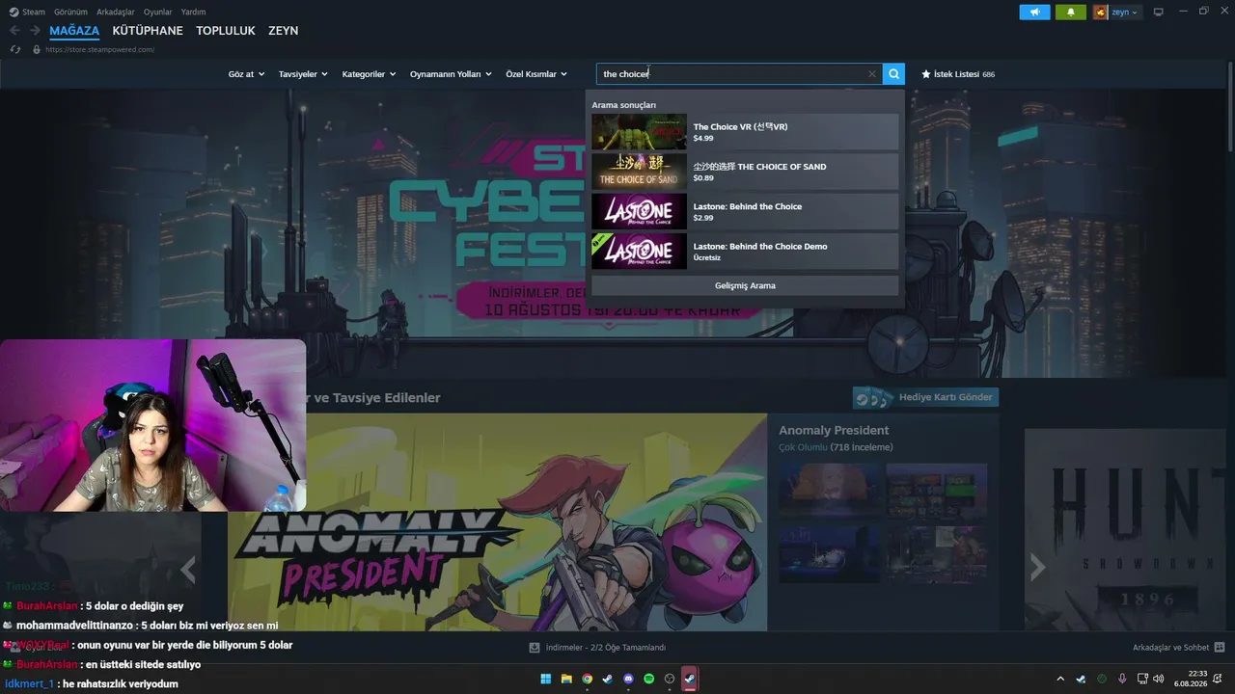This screenshot has height=694, width=1235.
Task: Switch to the TOPLULUK tab
Action: [226, 31]
